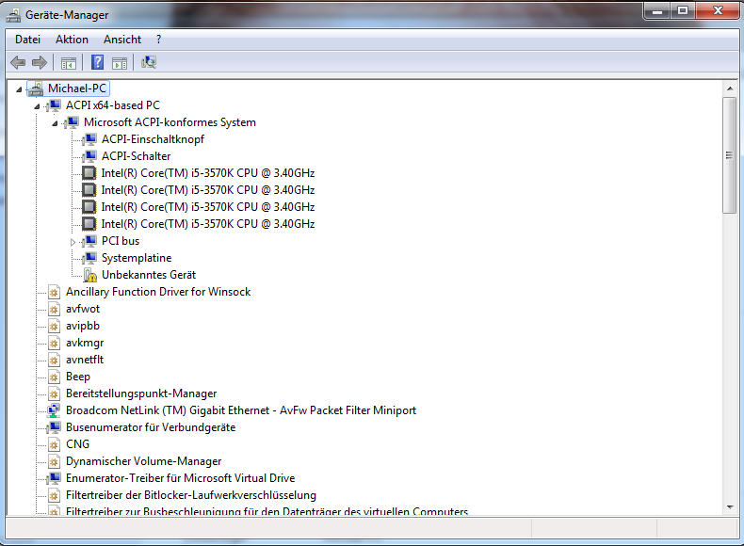744x546 pixels.
Task: Minimize the Geräte-Manager window
Action: 657,10
